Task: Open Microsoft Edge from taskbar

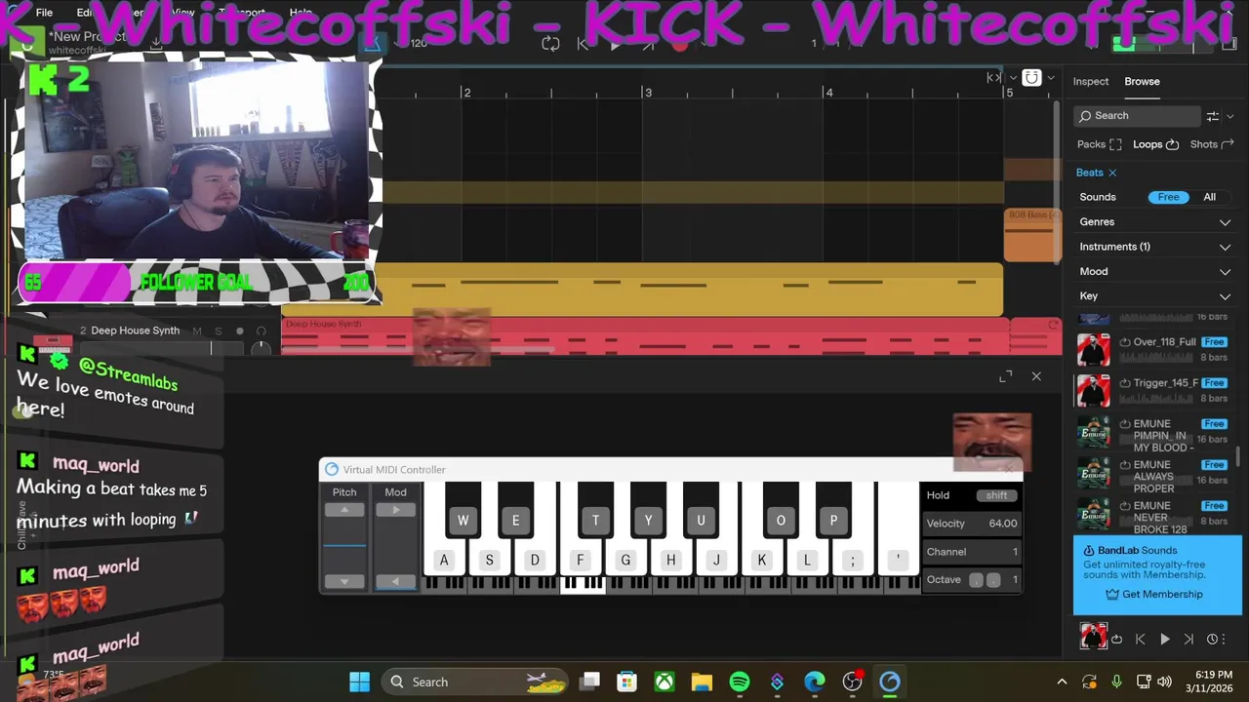Action: (815, 682)
